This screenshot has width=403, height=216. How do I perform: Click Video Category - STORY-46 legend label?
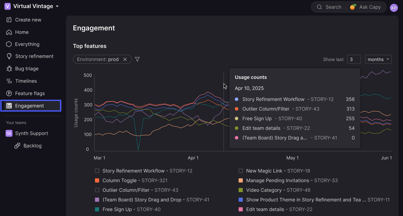278,190
